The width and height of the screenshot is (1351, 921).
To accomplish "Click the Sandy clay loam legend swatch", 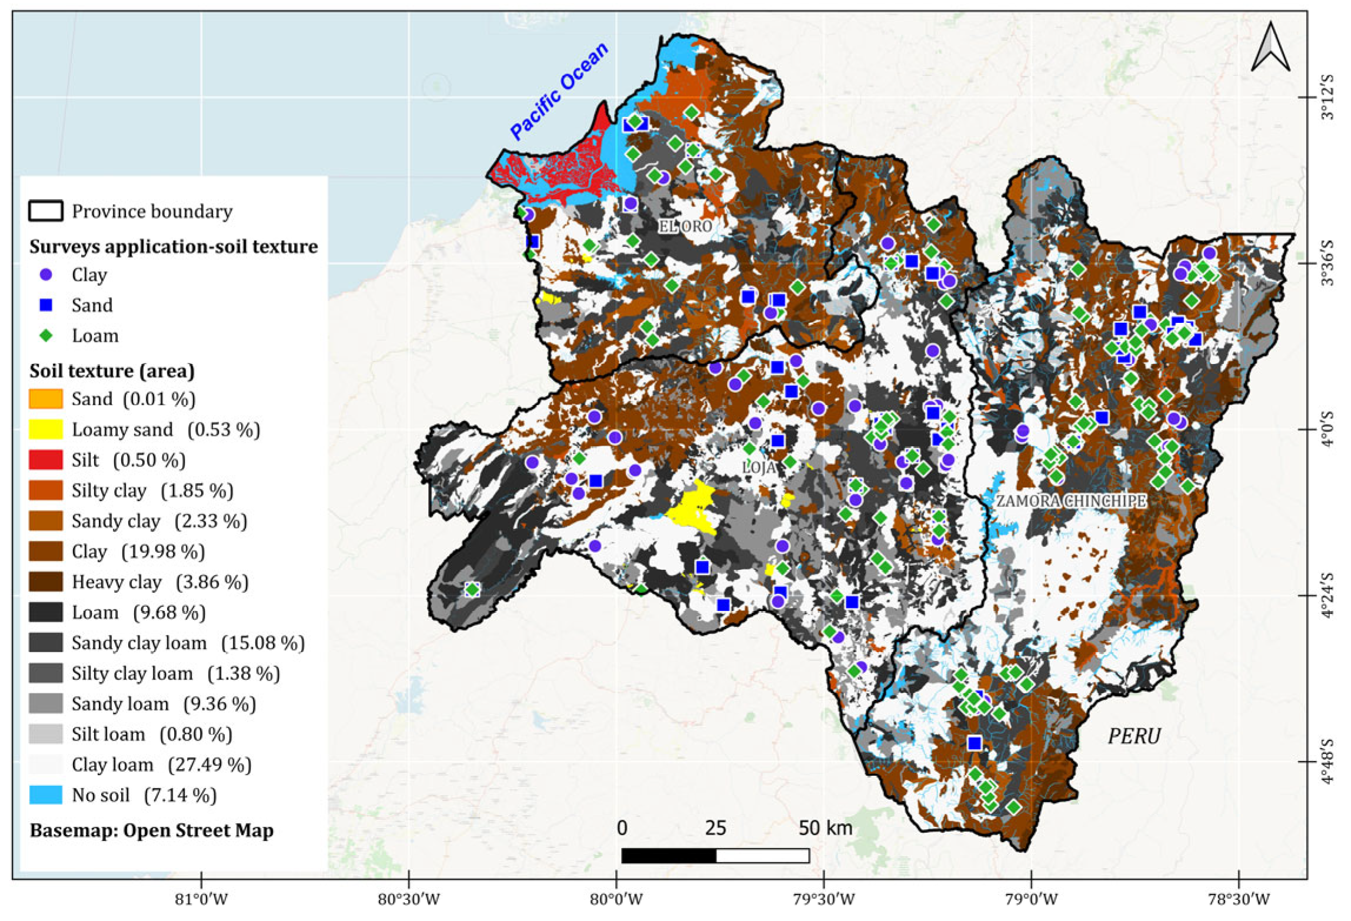I will [46, 643].
